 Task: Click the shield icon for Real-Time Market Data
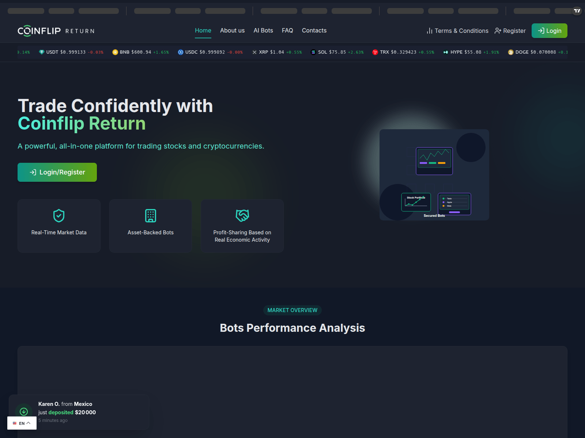click(59, 216)
